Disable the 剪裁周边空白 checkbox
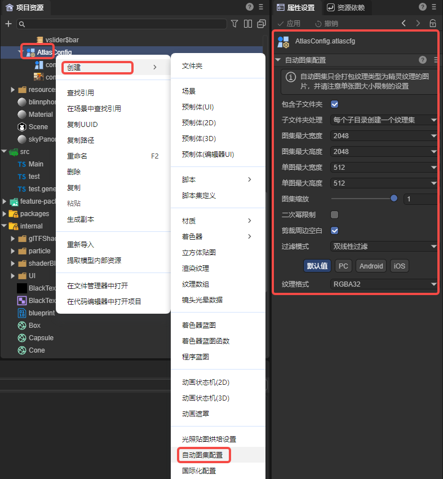The image size is (443, 479). point(334,231)
